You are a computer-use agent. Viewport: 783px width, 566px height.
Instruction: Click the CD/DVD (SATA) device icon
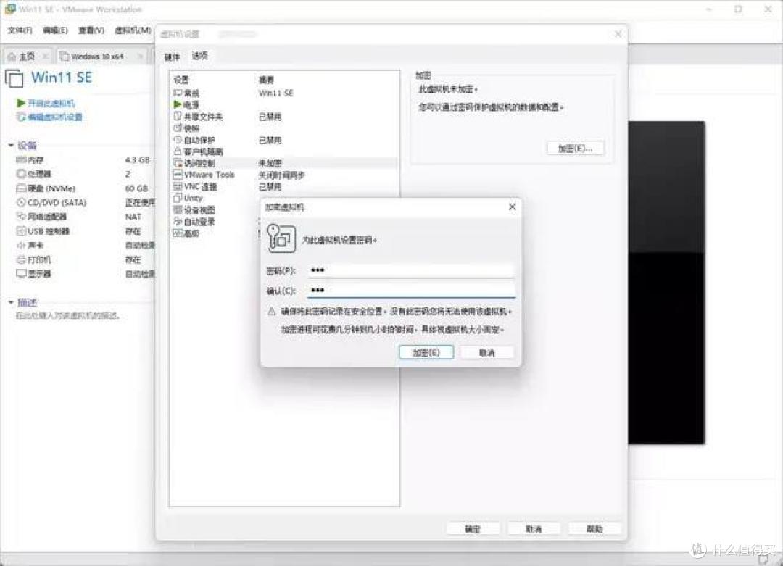point(21,202)
